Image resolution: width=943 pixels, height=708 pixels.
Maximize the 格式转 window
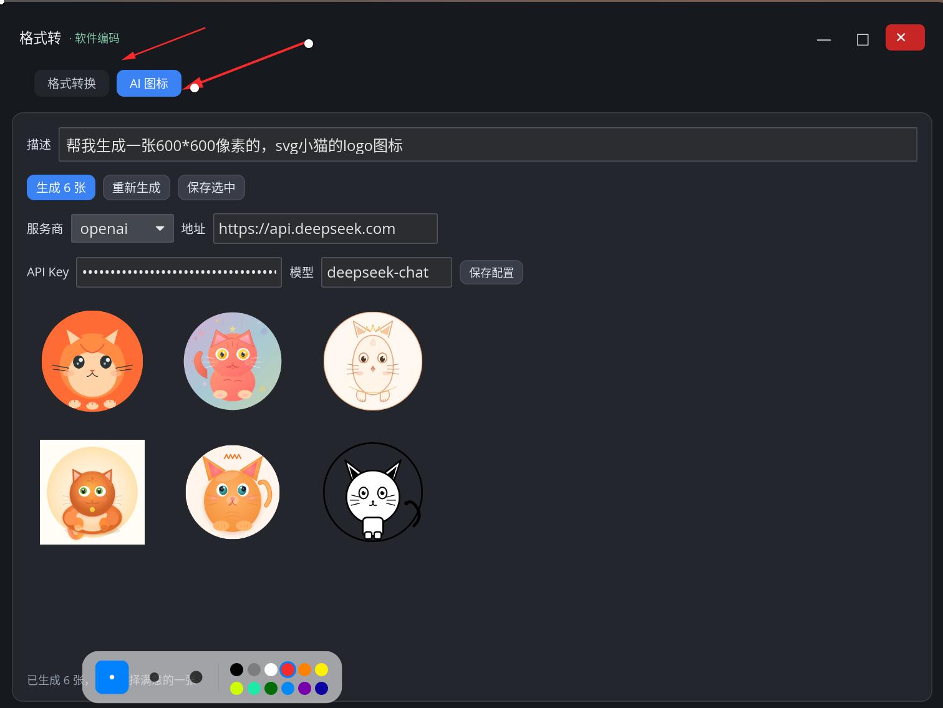863,39
